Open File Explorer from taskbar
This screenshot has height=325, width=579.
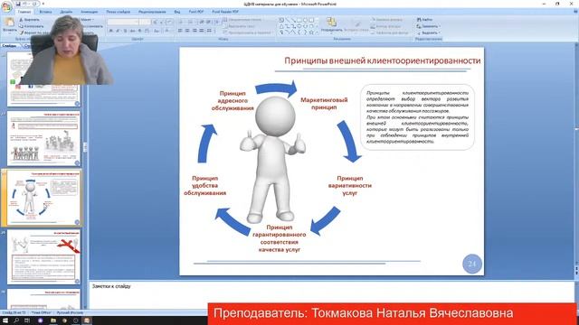(x=53, y=320)
